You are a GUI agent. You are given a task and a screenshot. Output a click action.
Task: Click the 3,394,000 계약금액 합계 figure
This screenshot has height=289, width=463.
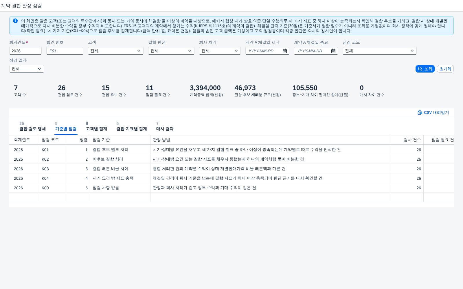205,88
